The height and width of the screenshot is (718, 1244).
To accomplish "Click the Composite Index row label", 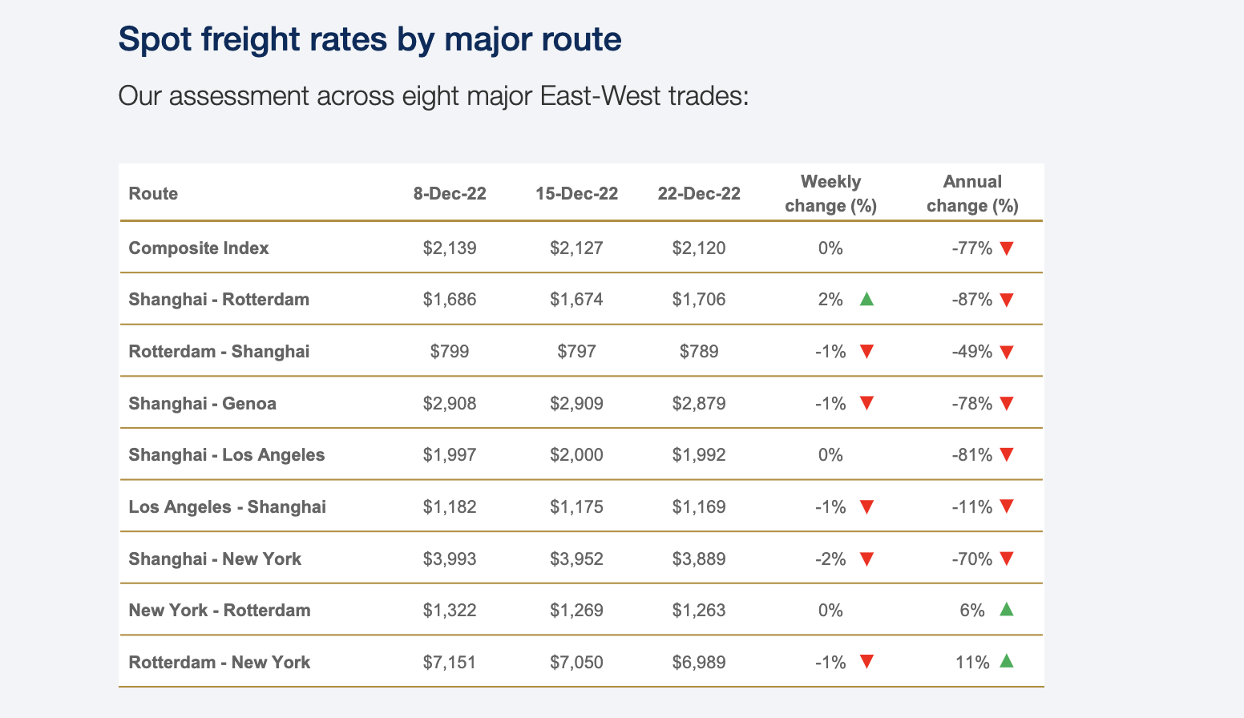I will coord(199,248).
